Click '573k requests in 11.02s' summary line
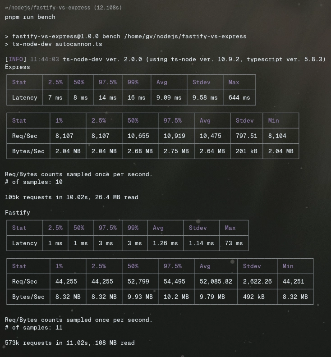This screenshot has height=357, width=331. [70, 343]
